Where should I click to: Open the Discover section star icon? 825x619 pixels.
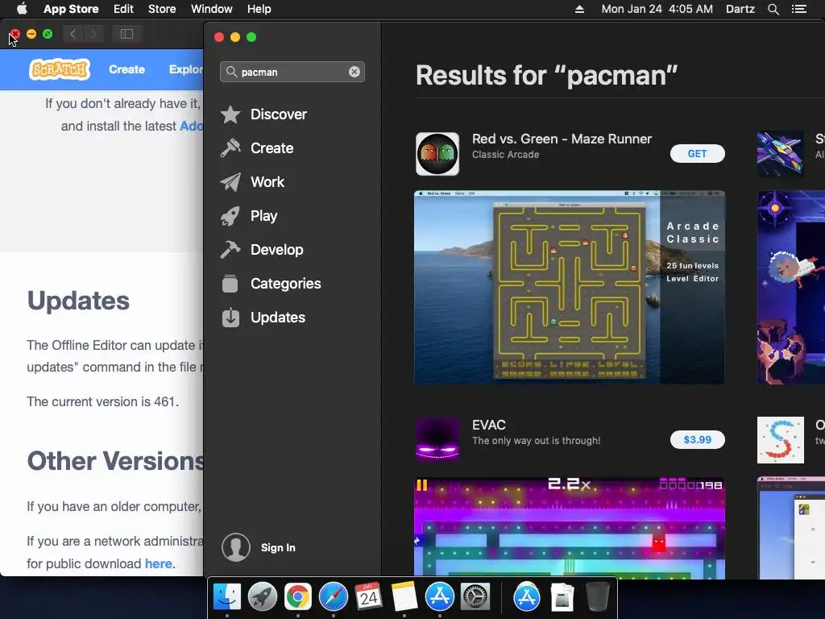pyautogui.click(x=230, y=114)
